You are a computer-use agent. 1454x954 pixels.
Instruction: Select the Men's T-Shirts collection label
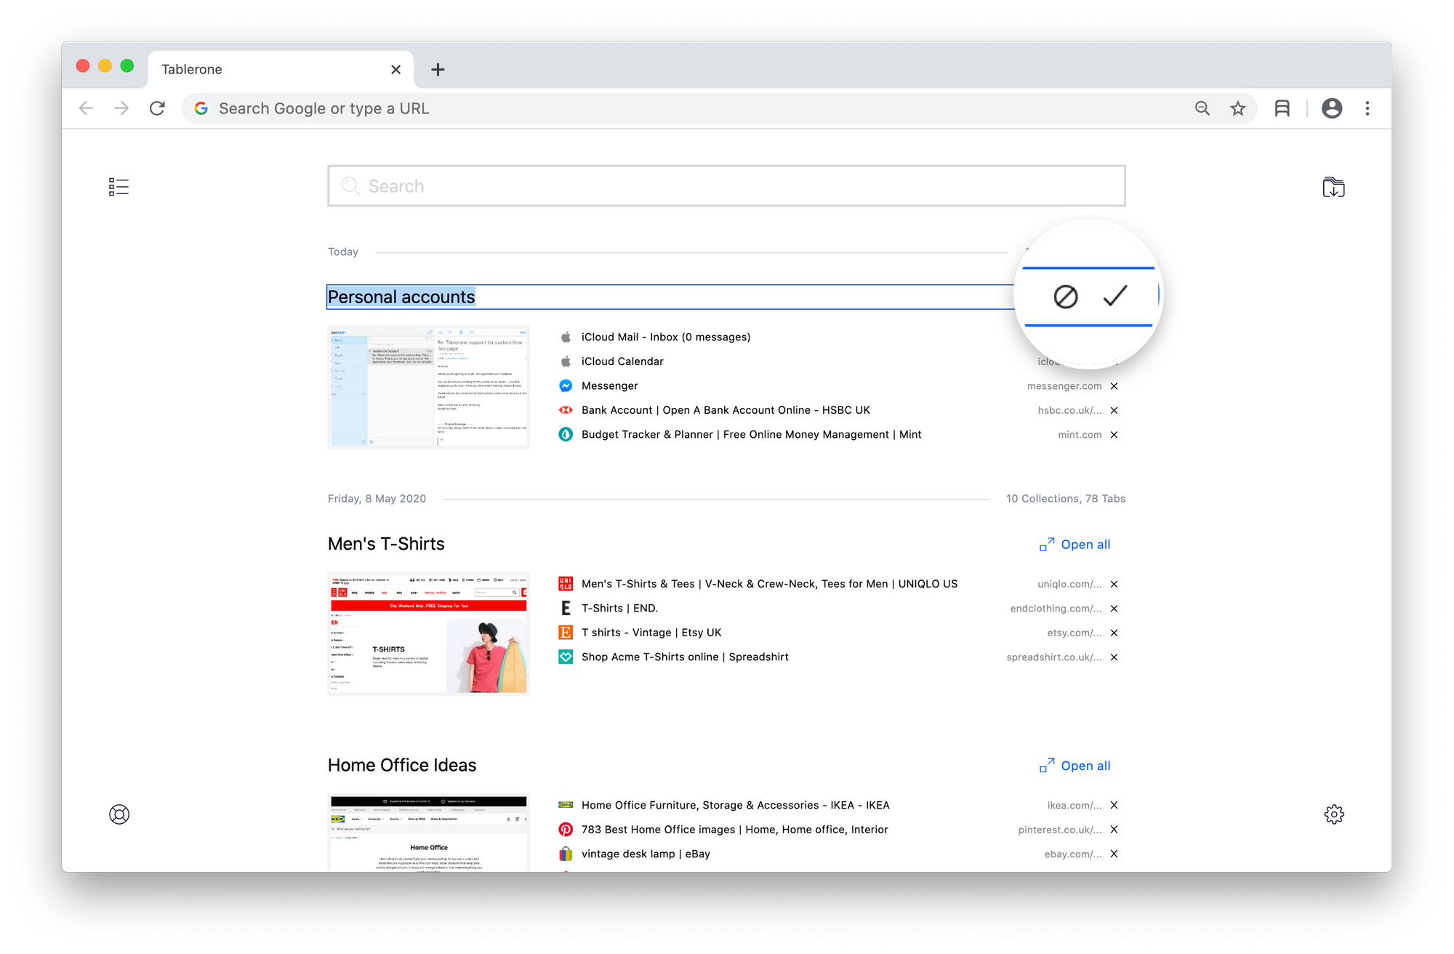[387, 543]
